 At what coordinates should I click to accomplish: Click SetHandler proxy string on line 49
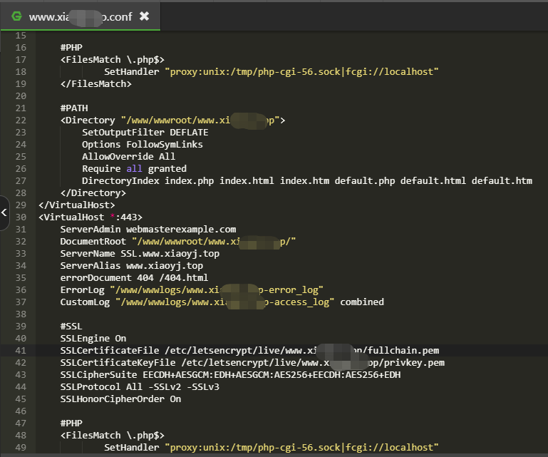point(301,447)
